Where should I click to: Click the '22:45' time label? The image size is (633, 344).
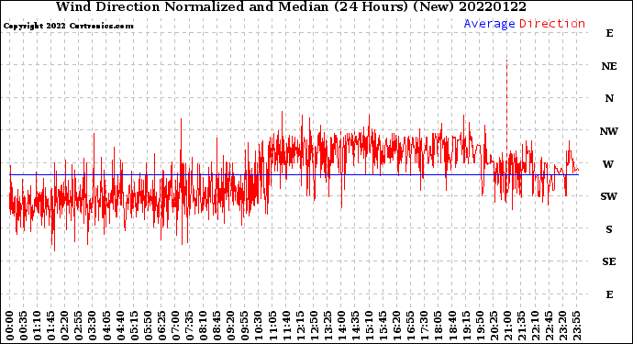point(549,327)
